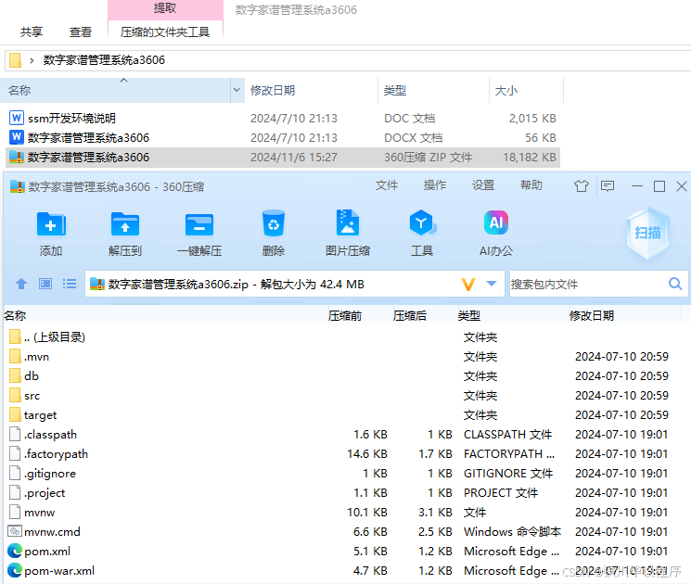Maximize the 360压缩 window
This screenshot has height=584, width=691.
(x=659, y=186)
